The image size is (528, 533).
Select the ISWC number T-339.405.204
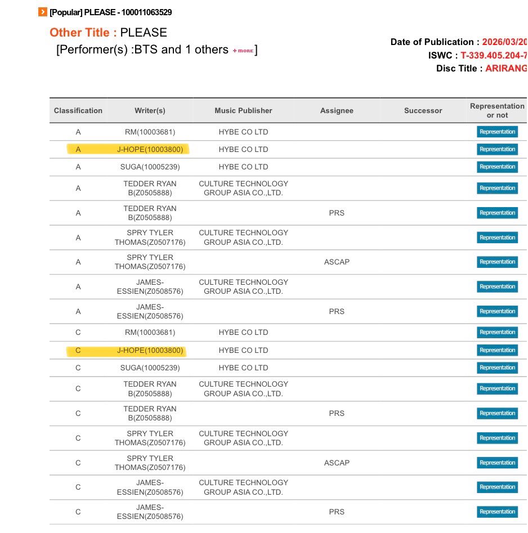[494, 55]
